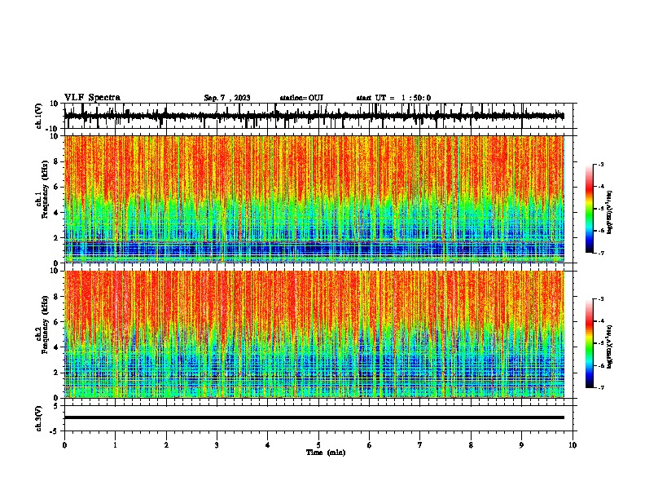Click the '5' tick on ch.3(V) axis
The height and width of the screenshot is (499, 645).
56,406
